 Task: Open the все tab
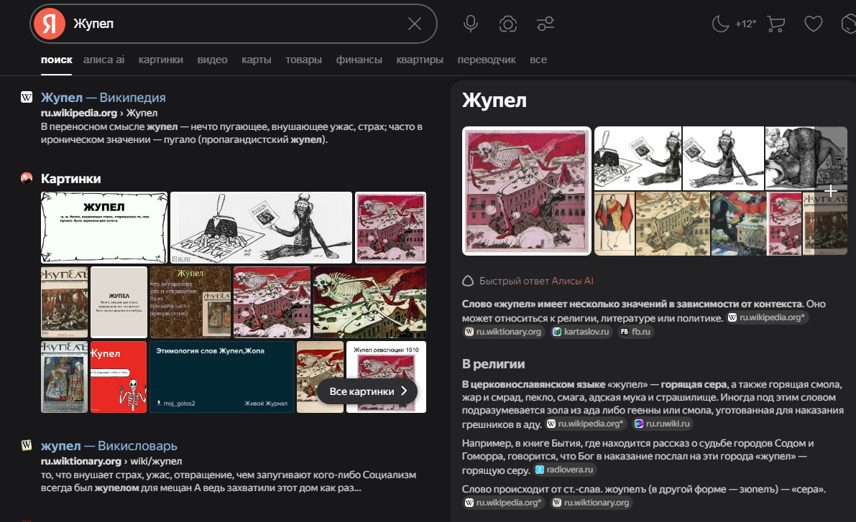coord(538,60)
